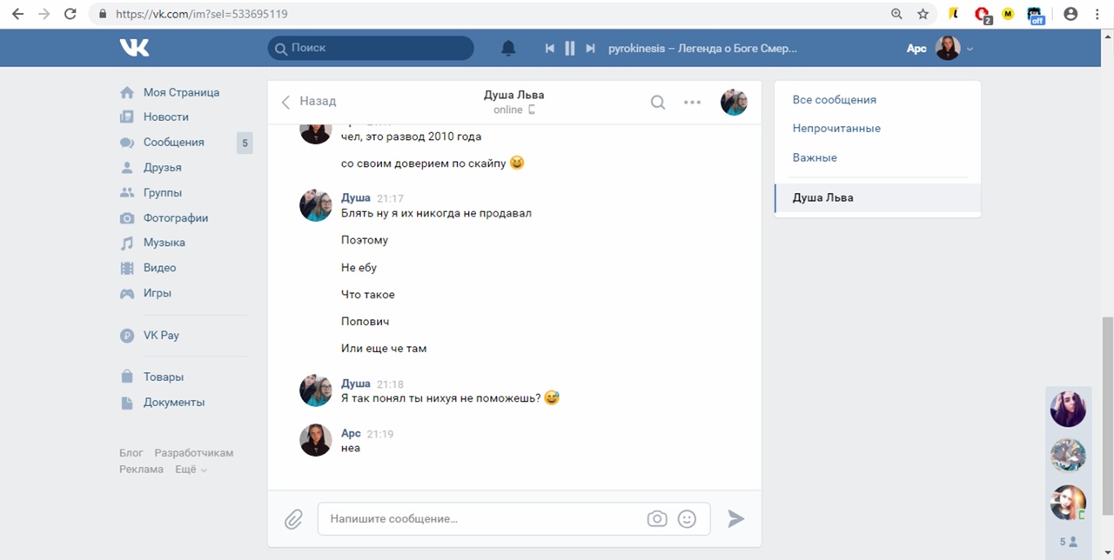The image size is (1114, 560).
Task: Go to the previous track
Action: [x=549, y=49]
